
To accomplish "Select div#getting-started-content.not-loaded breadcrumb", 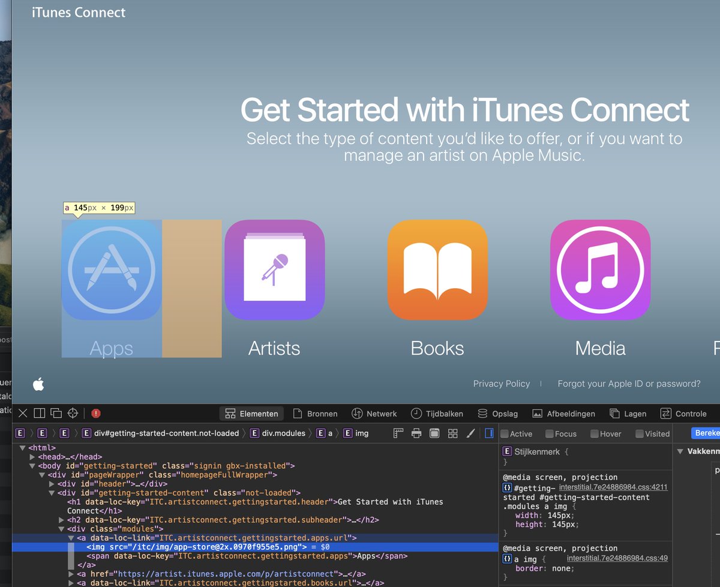I will [160, 433].
